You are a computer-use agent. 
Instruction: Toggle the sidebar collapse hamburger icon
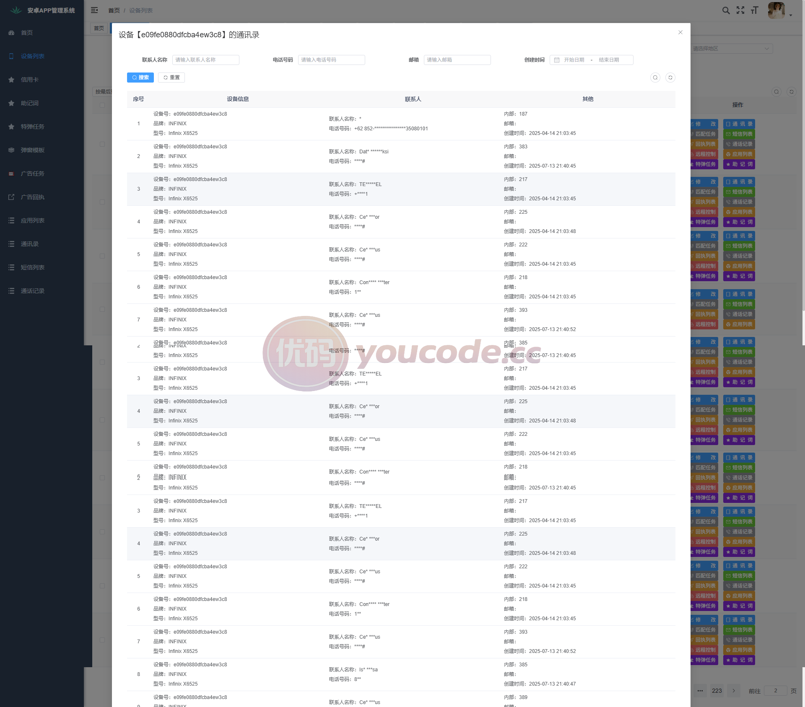click(94, 10)
